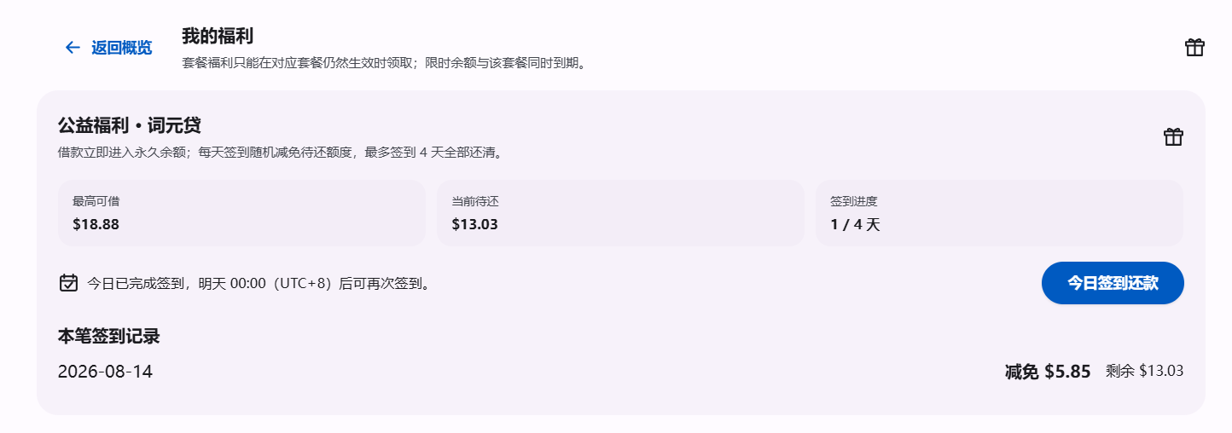
Task: Click the 剩余 $13.03 record text
Action: [x=1144, y=371]
